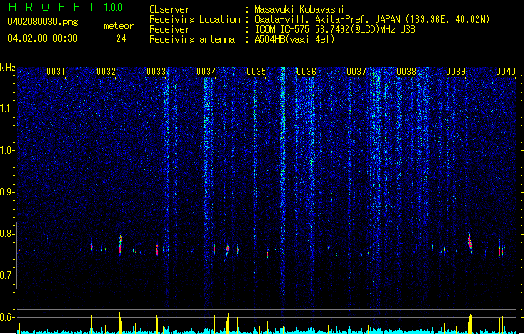525x334 pixels.
Task: Click the kHz axis unit label
Action: coord(8,68)
